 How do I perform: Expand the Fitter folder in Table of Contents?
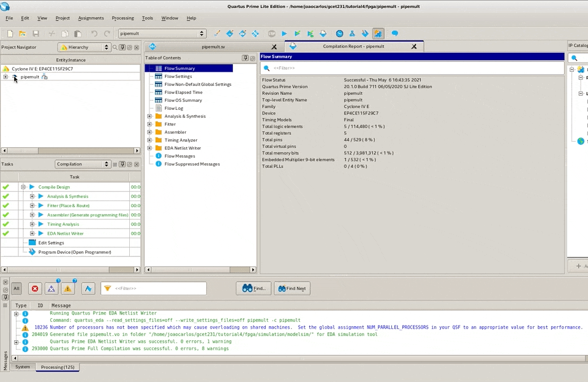click(149, 124)
